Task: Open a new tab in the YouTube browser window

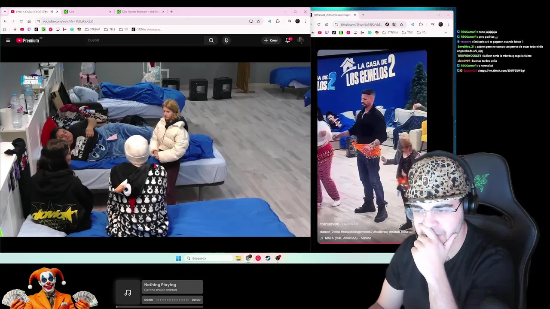Action: 171,12
